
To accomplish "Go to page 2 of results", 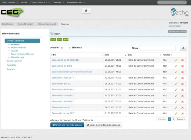I will (x=173, y=119).
